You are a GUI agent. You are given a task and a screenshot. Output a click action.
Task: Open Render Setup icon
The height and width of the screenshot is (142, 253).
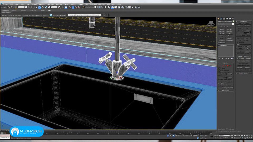tap(126, 7)
